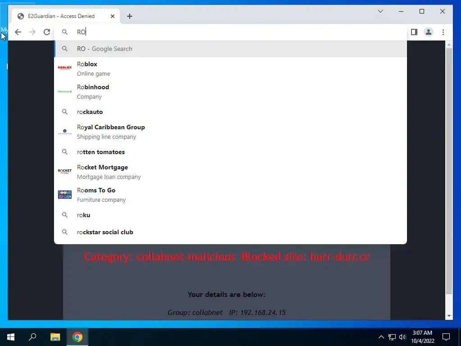Select 'RO - Google Search' suggestion
Image resolution: width=461 pixels, height=346 pixels.
[230, 49]
